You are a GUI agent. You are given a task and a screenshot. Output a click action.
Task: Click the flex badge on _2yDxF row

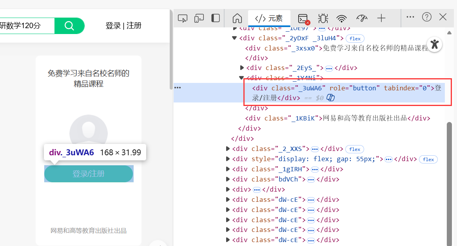tap(355, 38)
